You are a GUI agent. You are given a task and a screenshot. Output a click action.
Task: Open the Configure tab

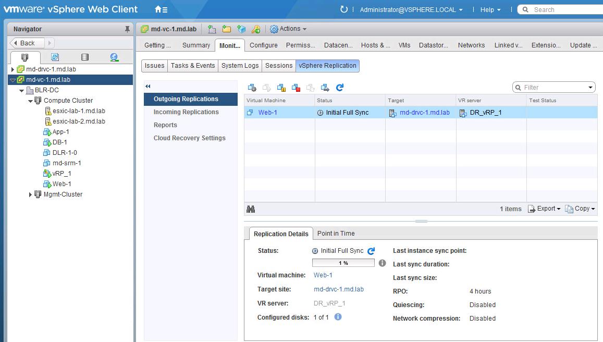(263, 45)
